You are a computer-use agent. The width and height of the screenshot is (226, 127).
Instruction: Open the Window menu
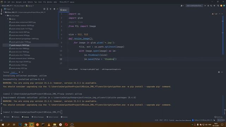point(49,2)
